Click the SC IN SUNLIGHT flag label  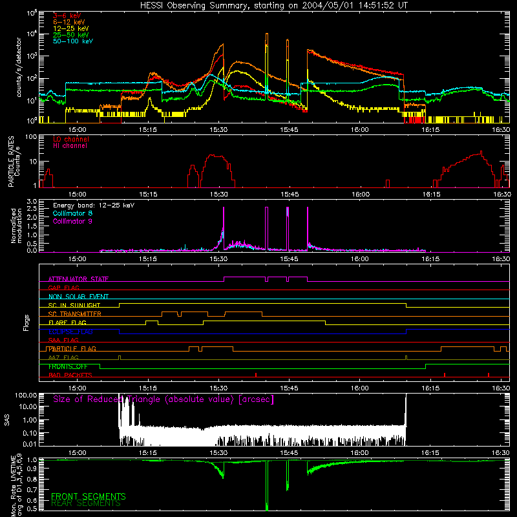[74, 305]
